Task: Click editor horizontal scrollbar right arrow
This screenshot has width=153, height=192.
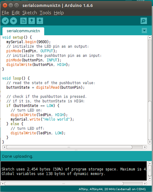Action: [145, 147]
